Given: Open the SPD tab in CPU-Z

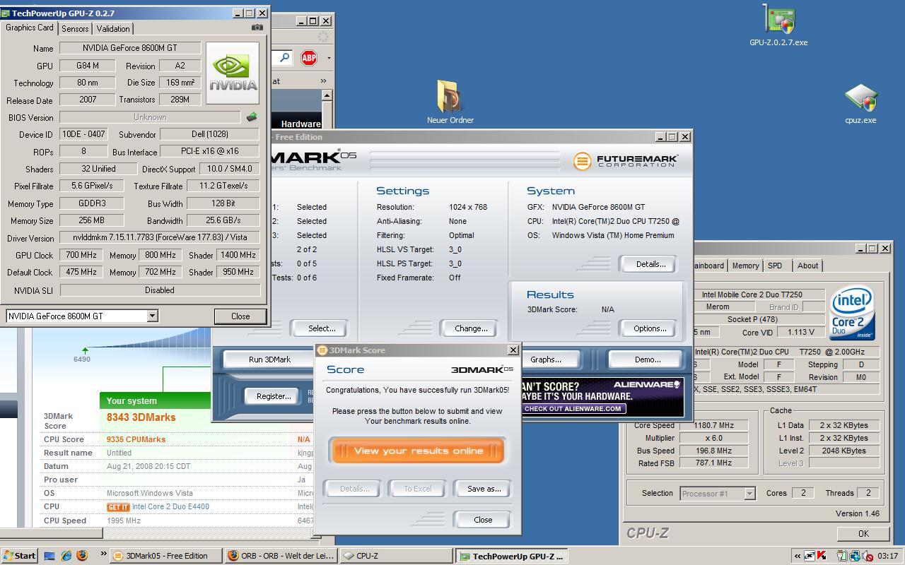Looking at the screenshot, I should tap(775, 266).
